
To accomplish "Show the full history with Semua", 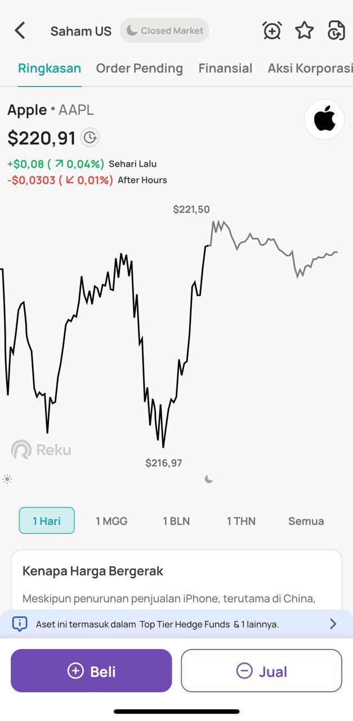I will (306, 521).
